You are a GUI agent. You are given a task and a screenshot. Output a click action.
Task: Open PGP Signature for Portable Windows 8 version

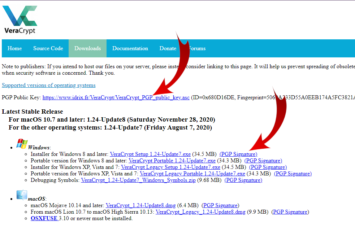(263, 161)
